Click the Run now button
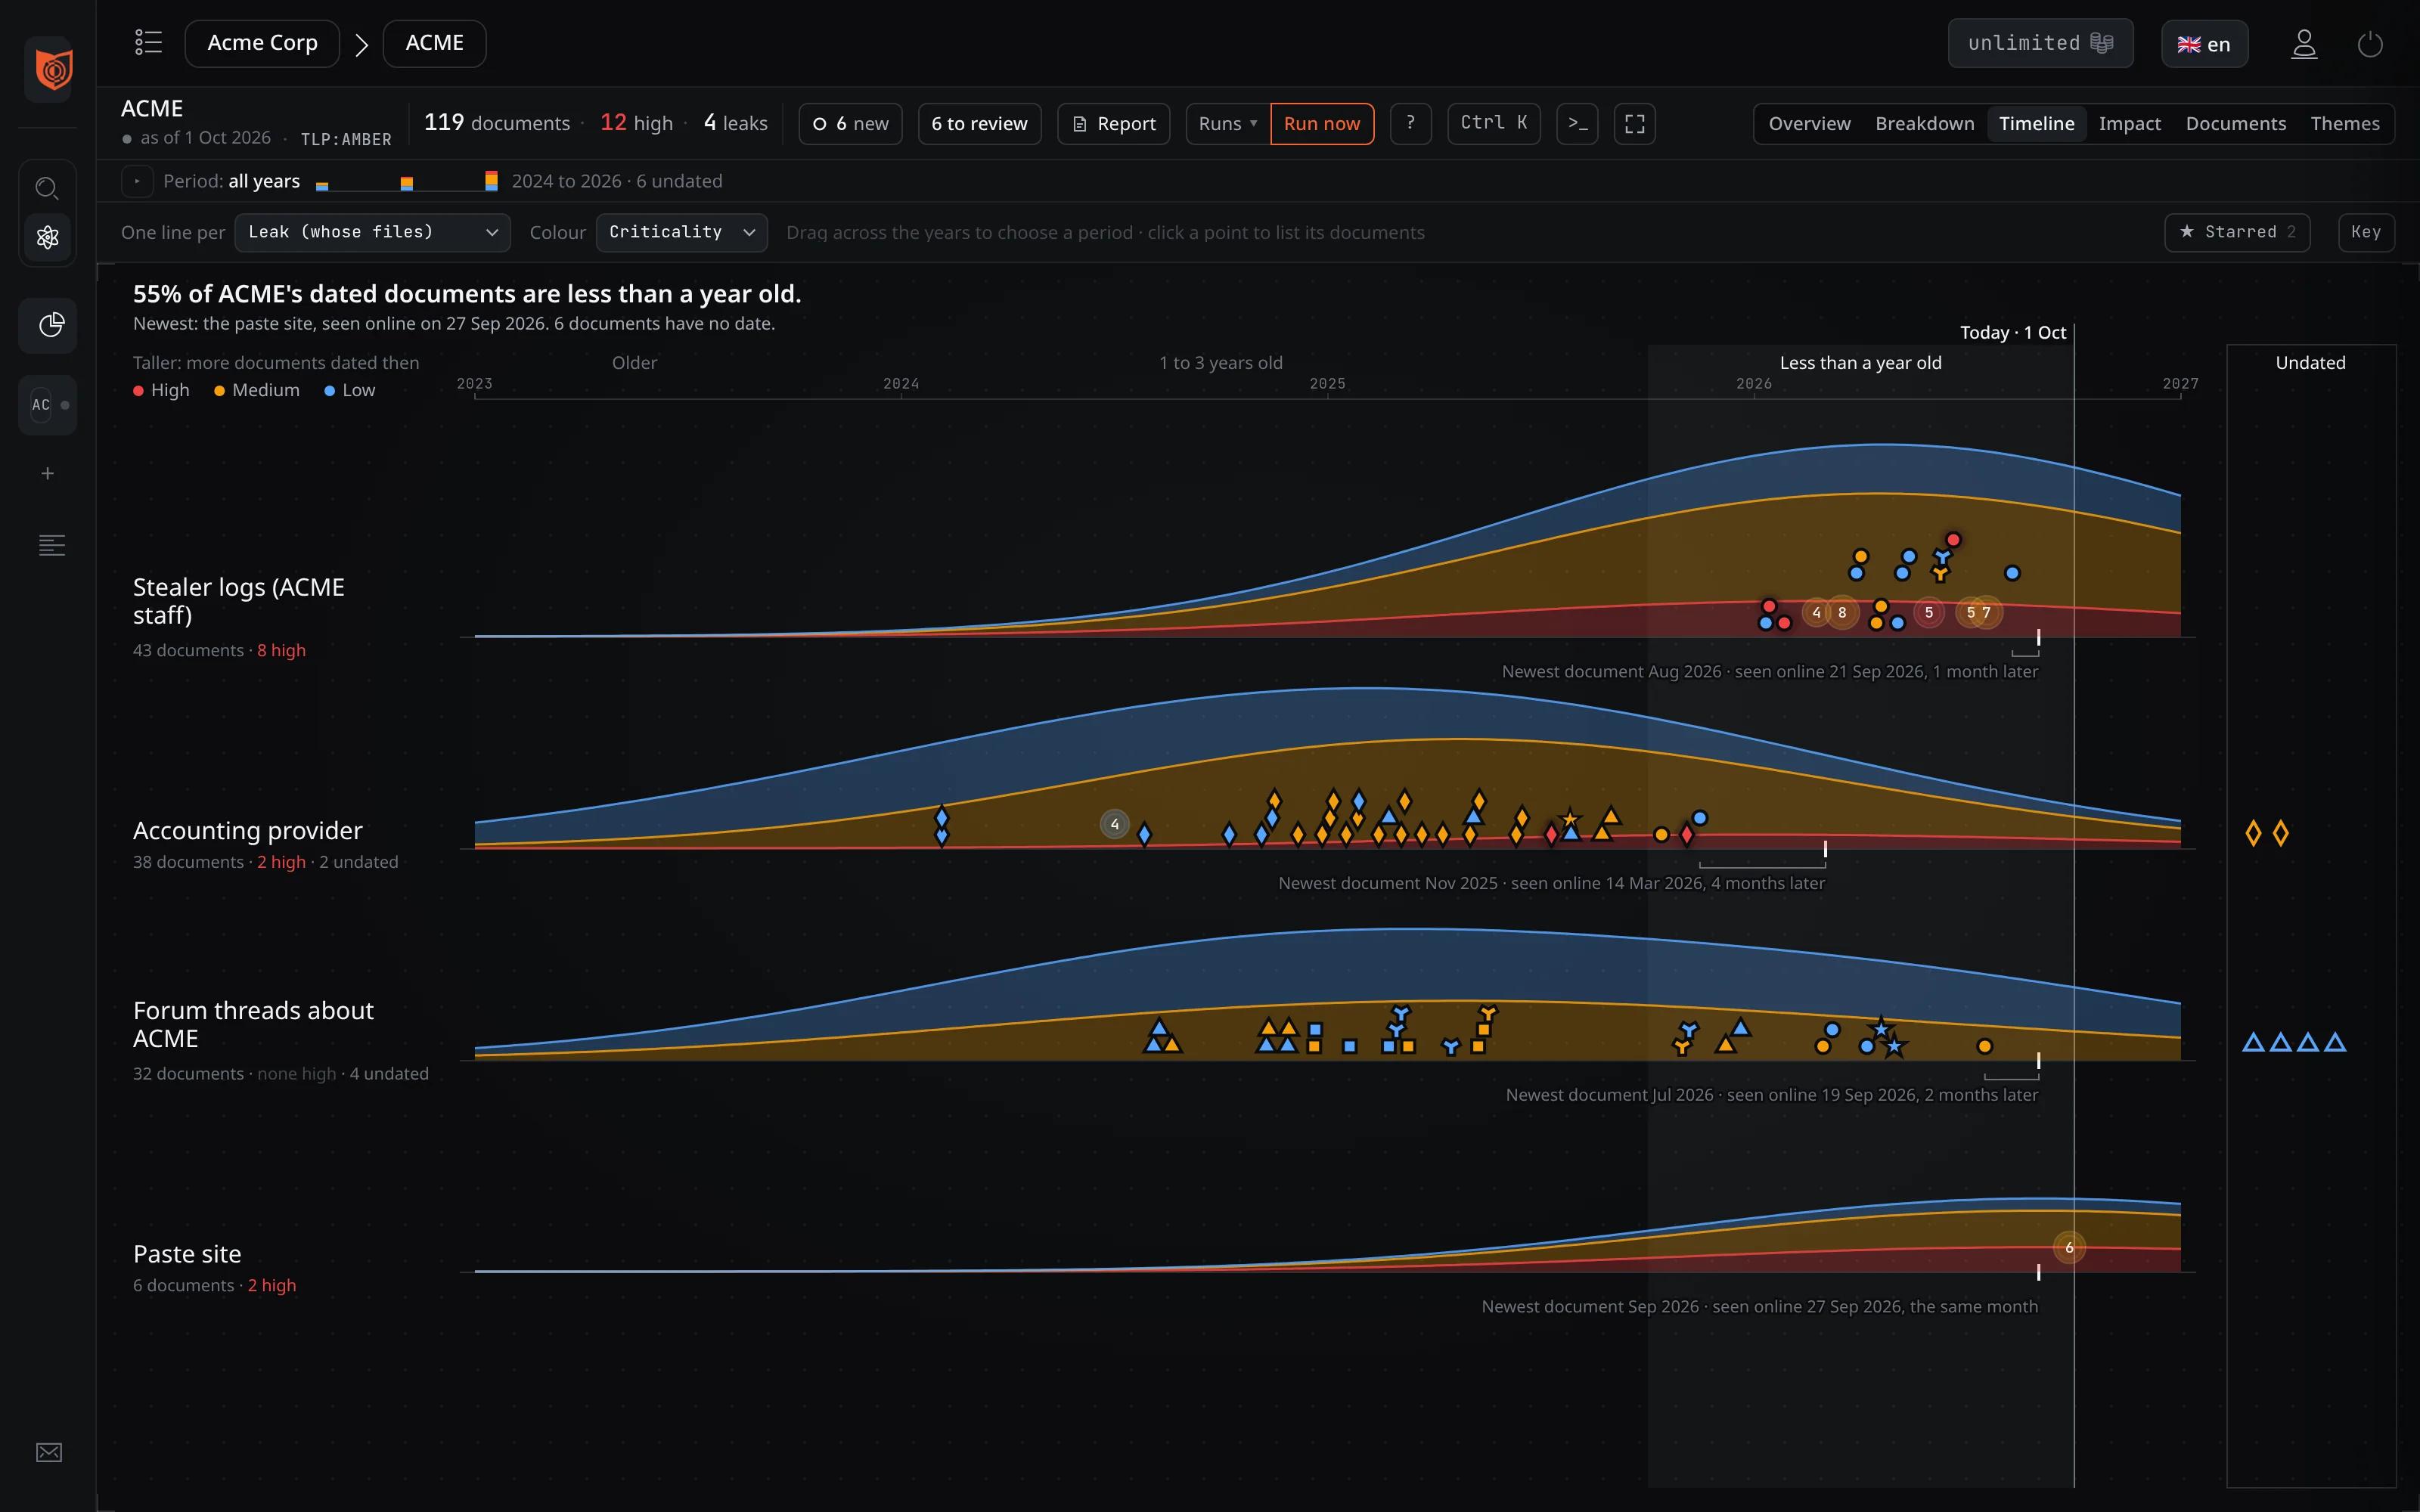This screenshot has height=1512, width=2420. pyautogui.click(x=1322, y=123)
